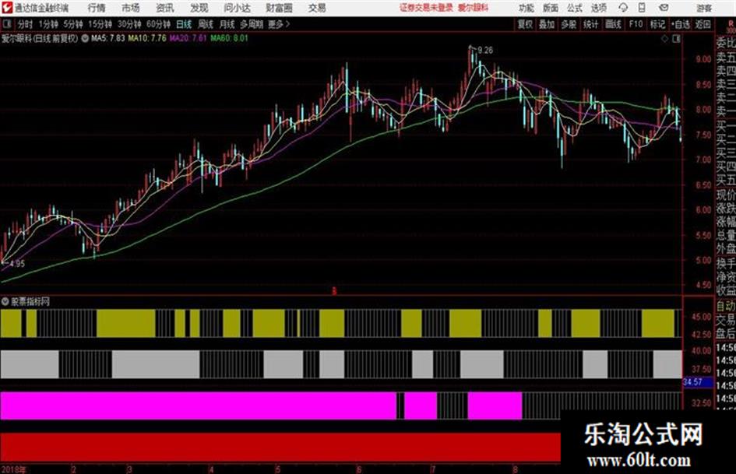736x474 pixels.
Task: Open the 行情 menu
Action: click(x=97, y=8)
